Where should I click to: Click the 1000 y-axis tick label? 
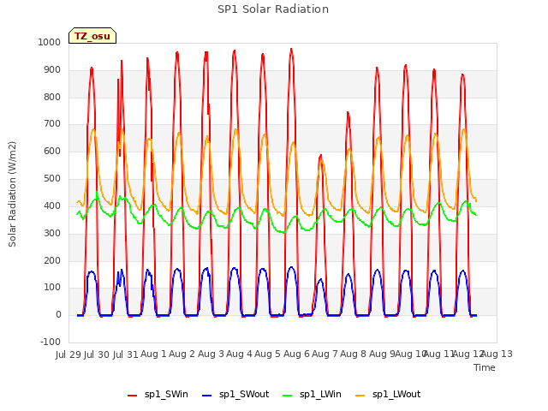point(50,42)
